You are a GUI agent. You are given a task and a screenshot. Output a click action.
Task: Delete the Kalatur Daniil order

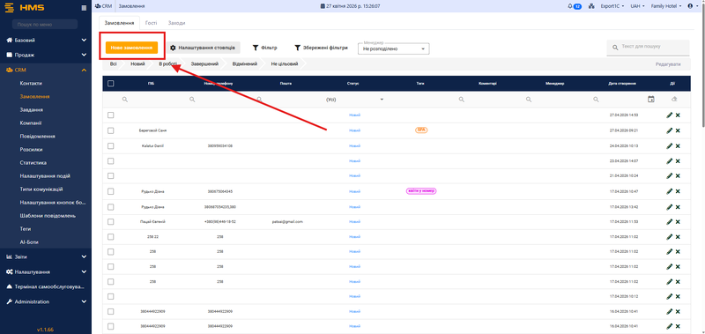coord(678,145)
